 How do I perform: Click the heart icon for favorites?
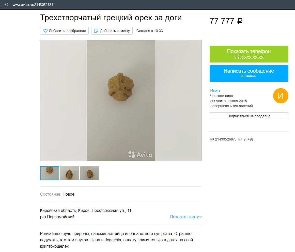(45, 31)
